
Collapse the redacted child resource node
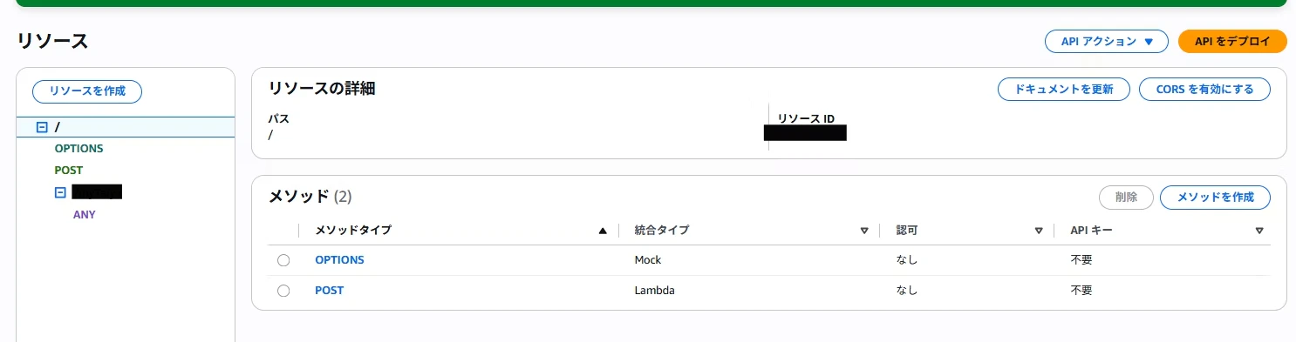tap(60, 192)
